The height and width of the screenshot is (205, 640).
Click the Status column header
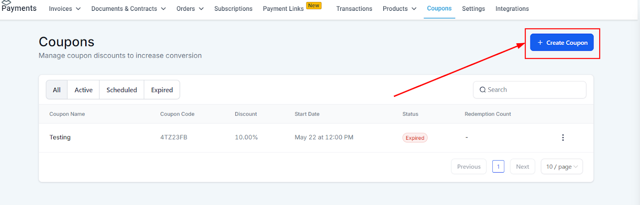[410, 114]
